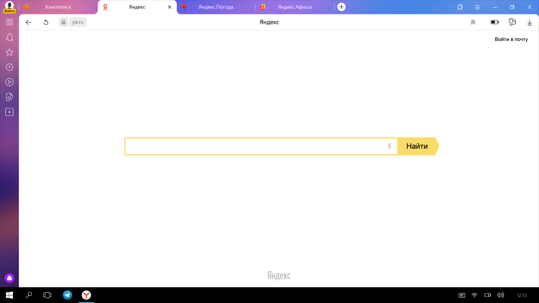Switch to the Яндекс.Афиша tab
Viewport: 539px width, 303px height.
point(295,7)
